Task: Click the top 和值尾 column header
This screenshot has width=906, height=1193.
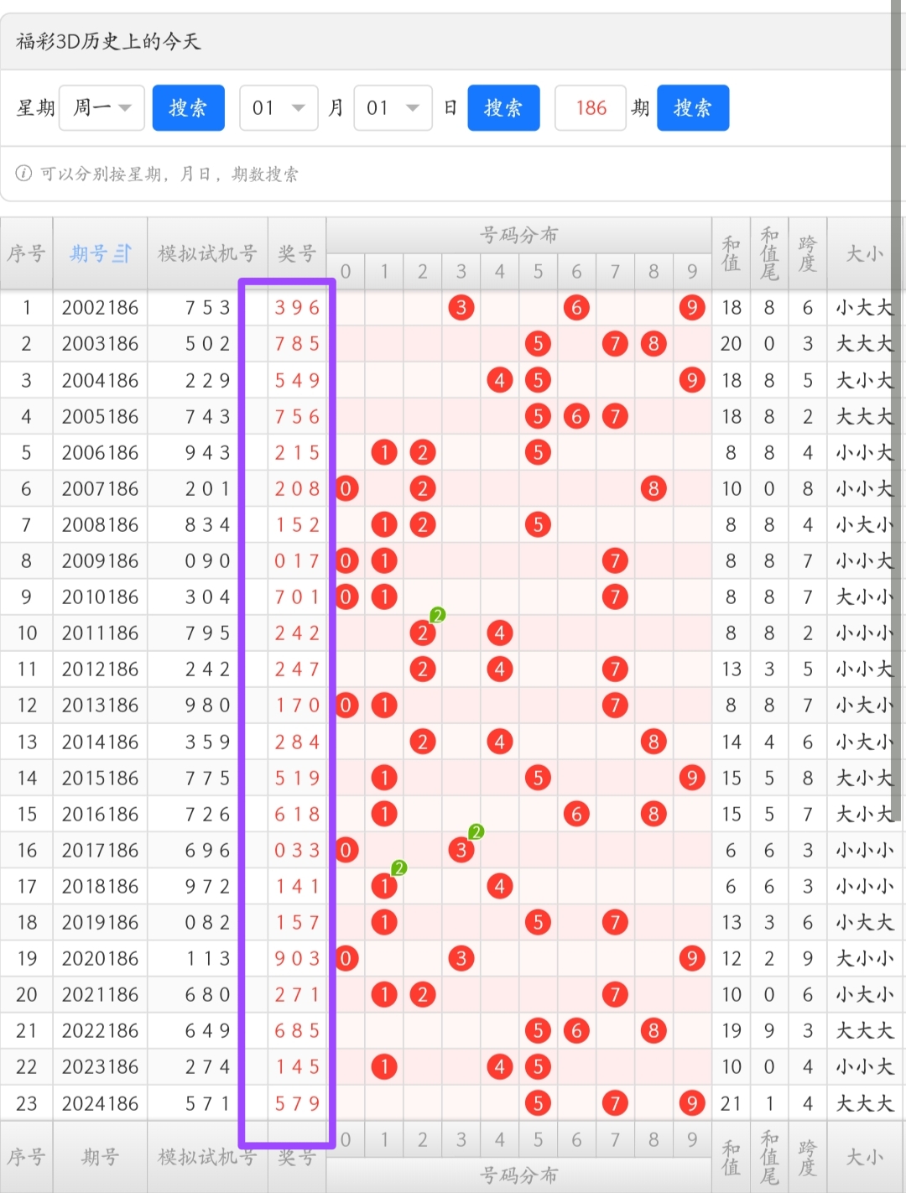Action: click(x=769, y=253)
